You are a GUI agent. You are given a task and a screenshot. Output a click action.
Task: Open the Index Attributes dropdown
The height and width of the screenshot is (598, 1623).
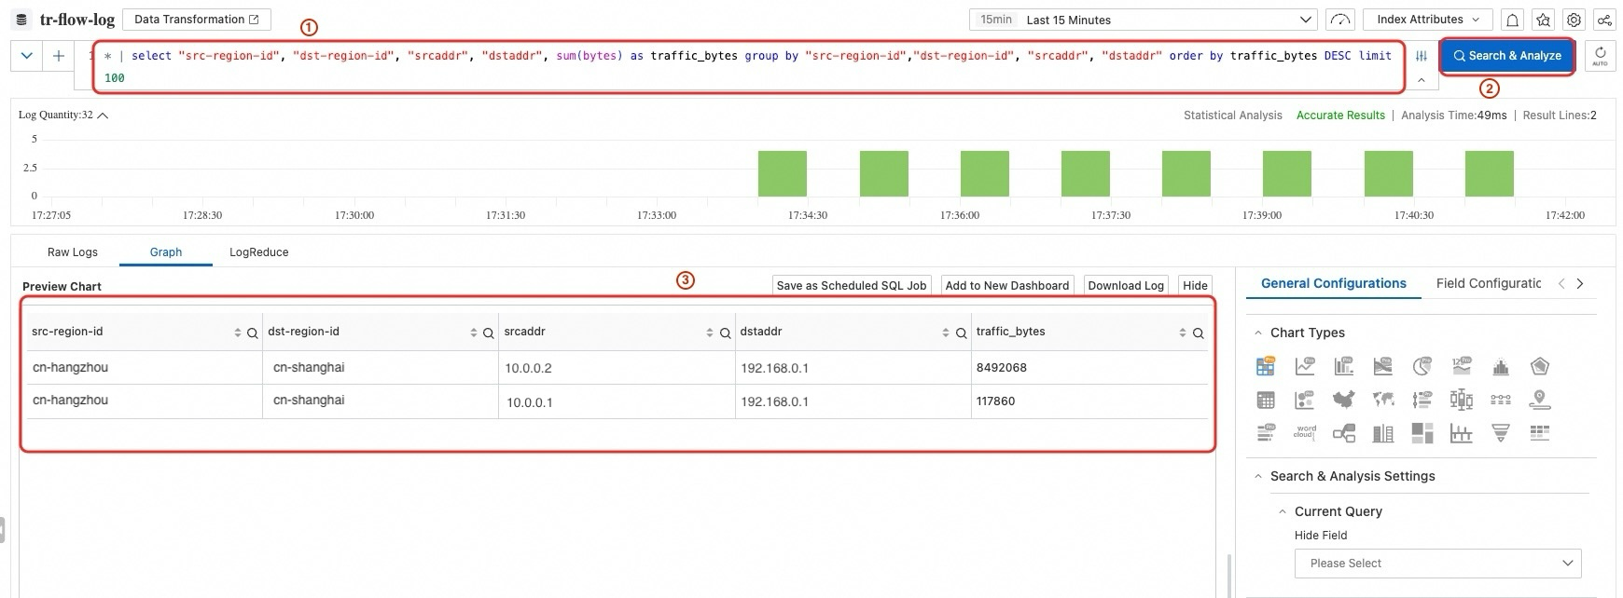click(x=1427, y=20)
